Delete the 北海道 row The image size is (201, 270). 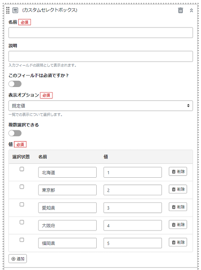(x=178, y=171)
